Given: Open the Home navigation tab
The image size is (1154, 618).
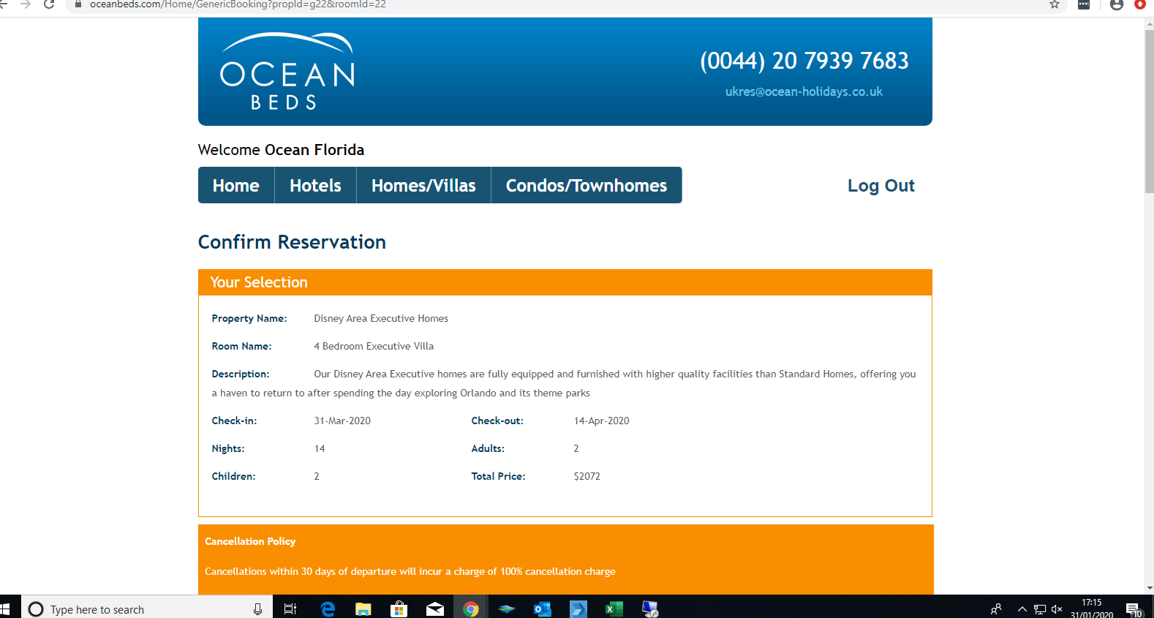Looking at the screenshot, I should [236, 185].
